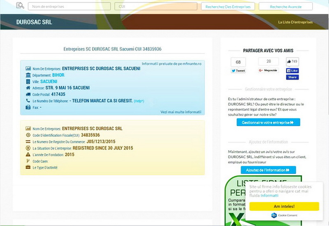Click the icon beside 'La Situation De L'entreprise'
329x226 pixels.
point(28,148)
